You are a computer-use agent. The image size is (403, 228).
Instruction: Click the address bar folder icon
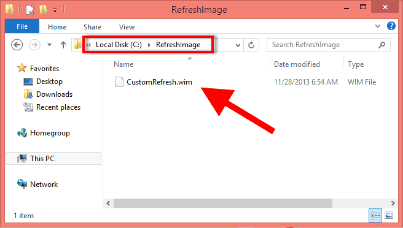(x=77, y=45)
